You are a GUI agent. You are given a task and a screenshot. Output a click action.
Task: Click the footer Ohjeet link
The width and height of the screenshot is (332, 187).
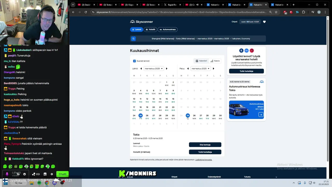(x=174, y=177)
